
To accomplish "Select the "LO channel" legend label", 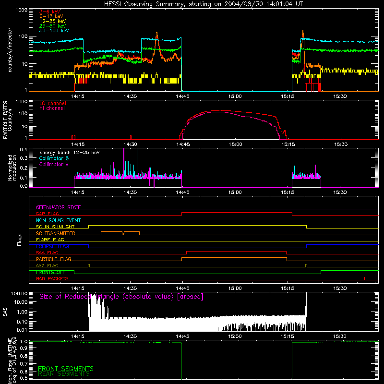I will [x=53, y=103].
